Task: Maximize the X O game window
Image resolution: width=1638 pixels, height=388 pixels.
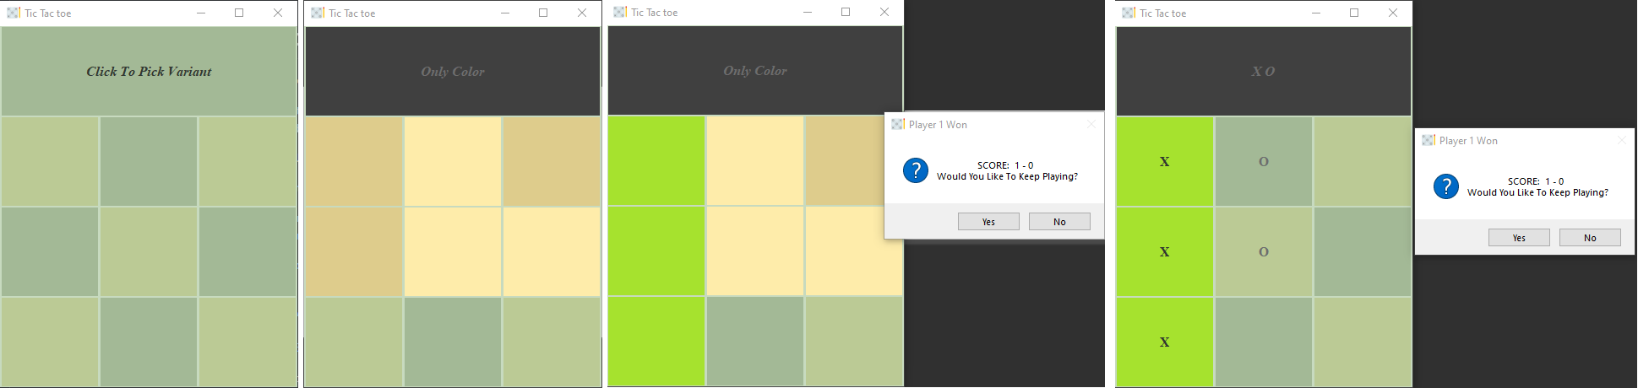Action: pyautogui.click(x=1354, y=13)
